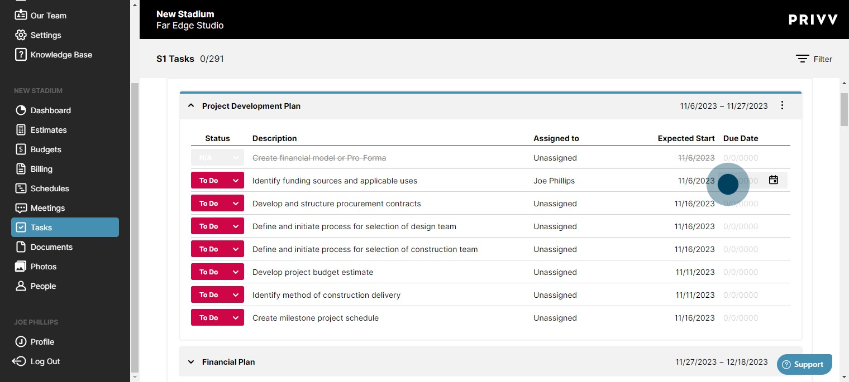Open the Profile link

tap(42, 342)
